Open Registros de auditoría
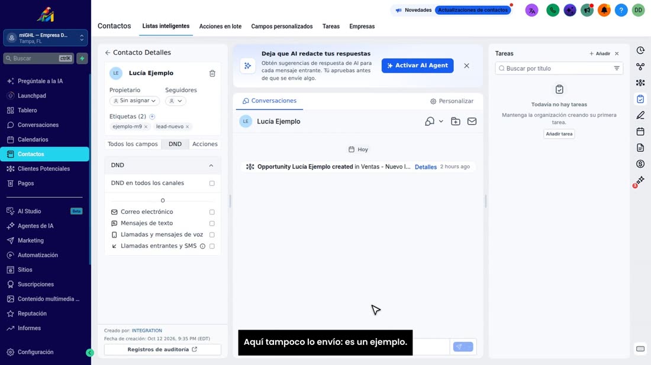 click(162, 350)
